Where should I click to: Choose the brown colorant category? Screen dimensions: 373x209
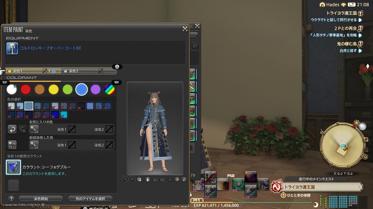coord(40,90)
